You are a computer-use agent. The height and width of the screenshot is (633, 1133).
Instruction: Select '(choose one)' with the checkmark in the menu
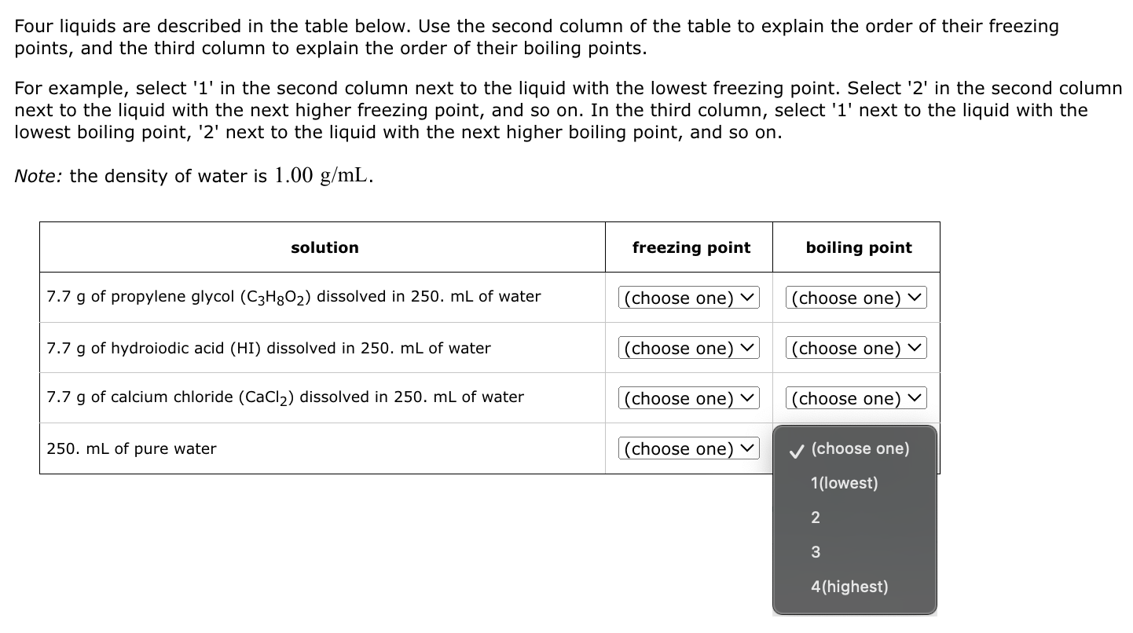tap(860, 448)
